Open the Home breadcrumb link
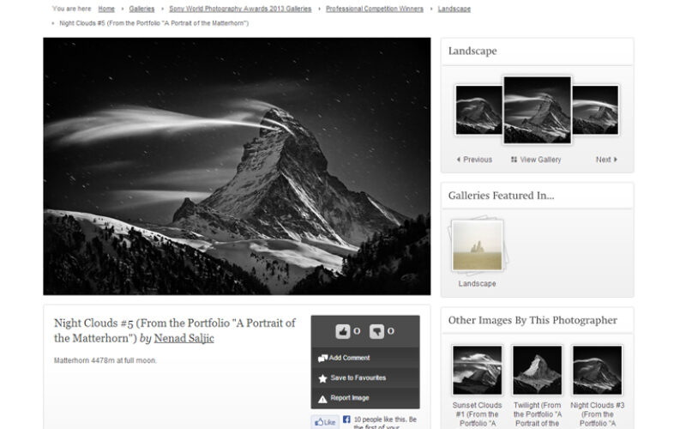Screen dimensions: 686x429 106,9
